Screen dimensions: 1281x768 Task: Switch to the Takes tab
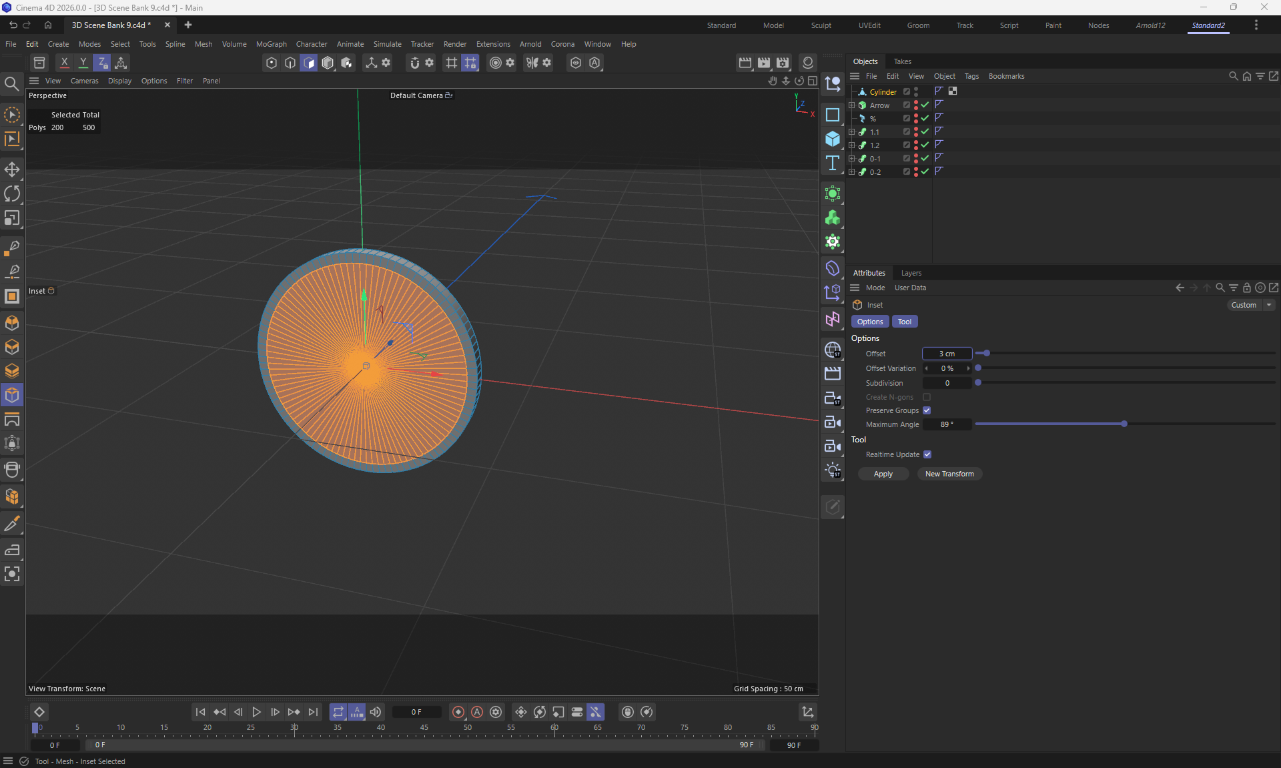[902, 61]
